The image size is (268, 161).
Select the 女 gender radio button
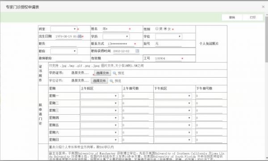click(x=165, y=29)
